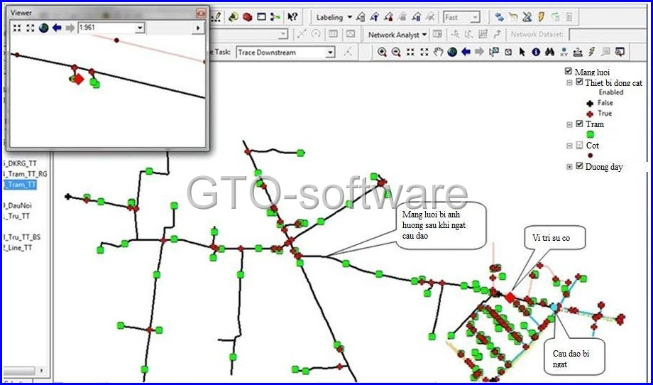
Task: Collapse the Cot layer legend
Action: tap(569, 146)
